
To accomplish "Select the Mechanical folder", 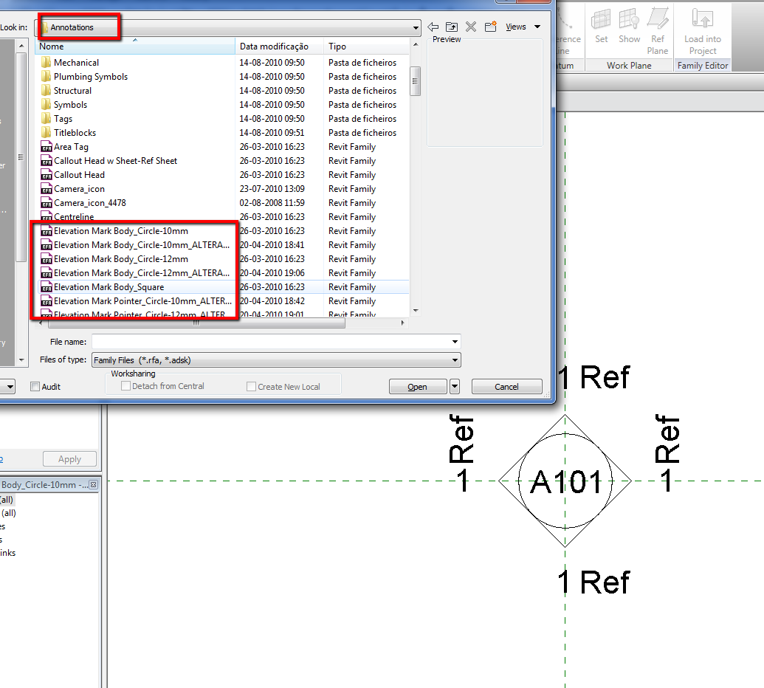I will tap(77, 62).
